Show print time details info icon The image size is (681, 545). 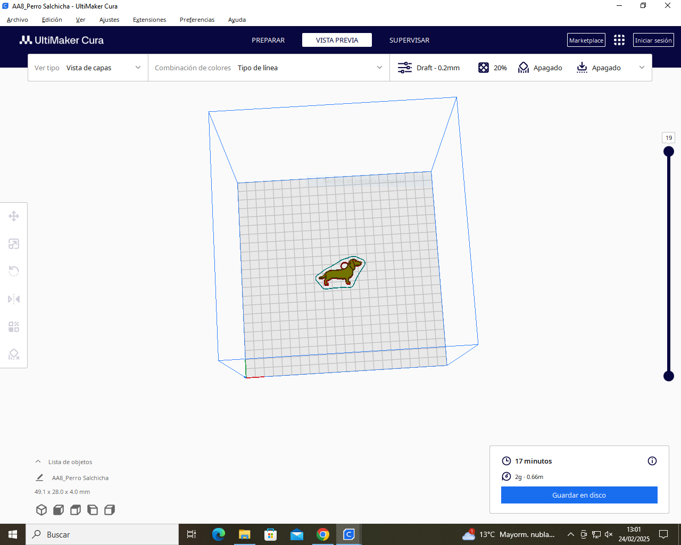point(652,461)
